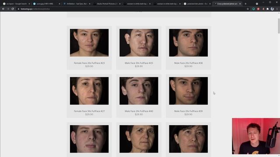The width and height of the screenshot is (280, 157).
Task: Click 'Female Face 20s FullFace #23' title link
Action: (x=89, y=63)
